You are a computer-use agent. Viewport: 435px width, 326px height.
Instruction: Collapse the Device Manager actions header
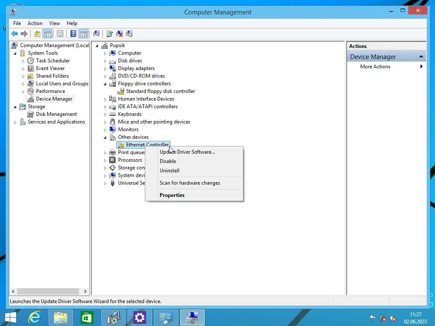[421, 56]
